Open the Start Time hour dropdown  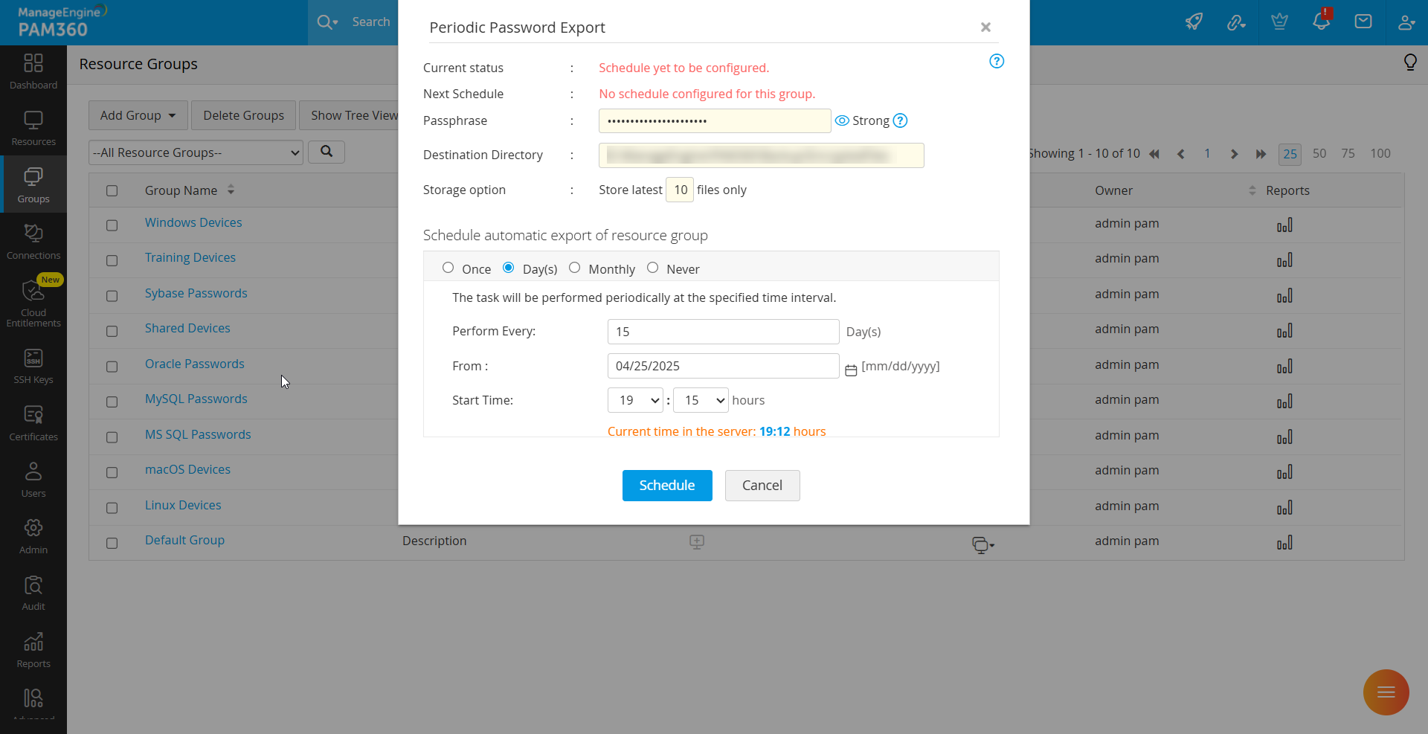click(x=634, y=400)
